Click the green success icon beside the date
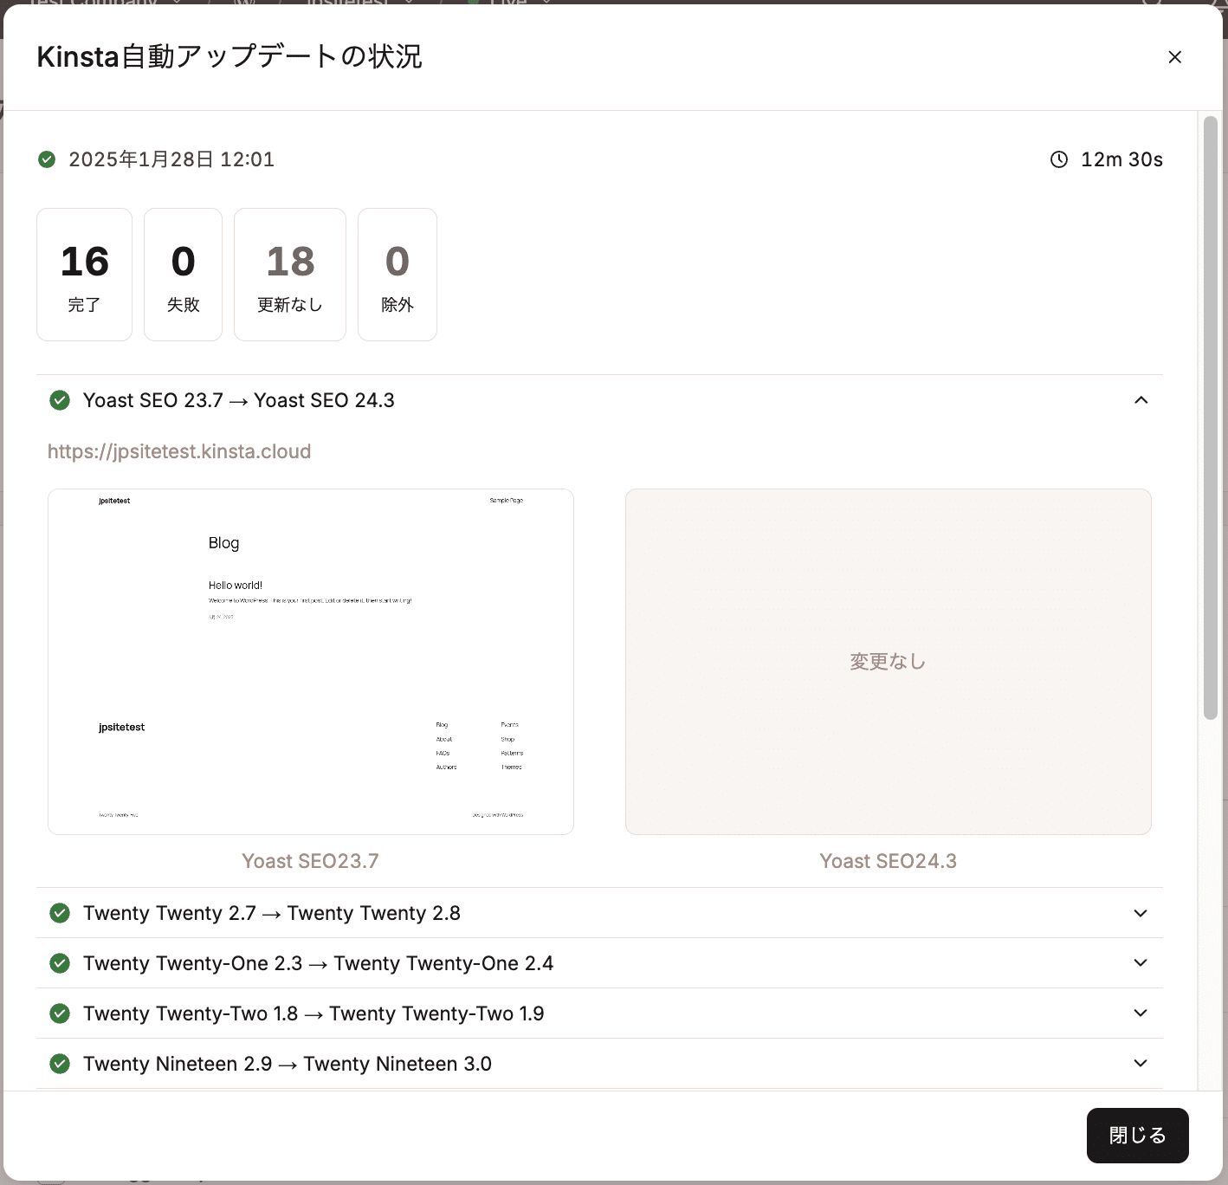Screen dimensions: 1228x1185 pyautogui.click(x=47, y=159)
